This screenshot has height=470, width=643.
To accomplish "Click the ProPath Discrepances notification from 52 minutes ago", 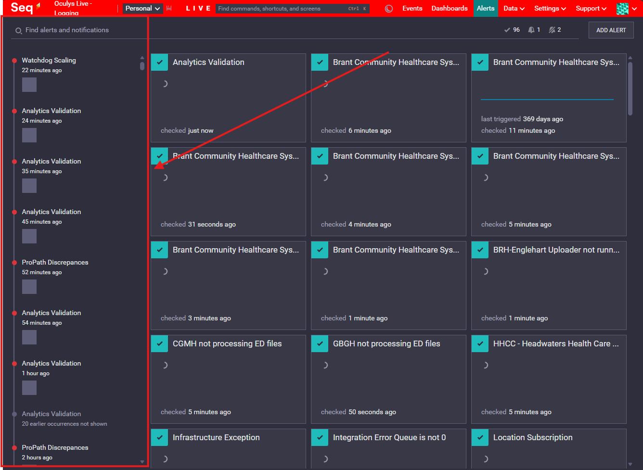I will (x=55, y=262).
